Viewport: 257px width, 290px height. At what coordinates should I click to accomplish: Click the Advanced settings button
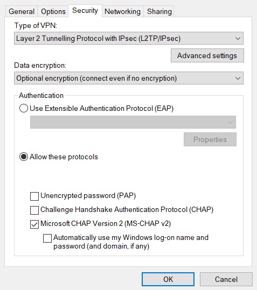207,55
